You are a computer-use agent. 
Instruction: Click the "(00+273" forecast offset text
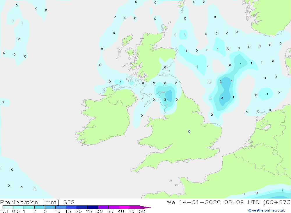tap(277, 202)
